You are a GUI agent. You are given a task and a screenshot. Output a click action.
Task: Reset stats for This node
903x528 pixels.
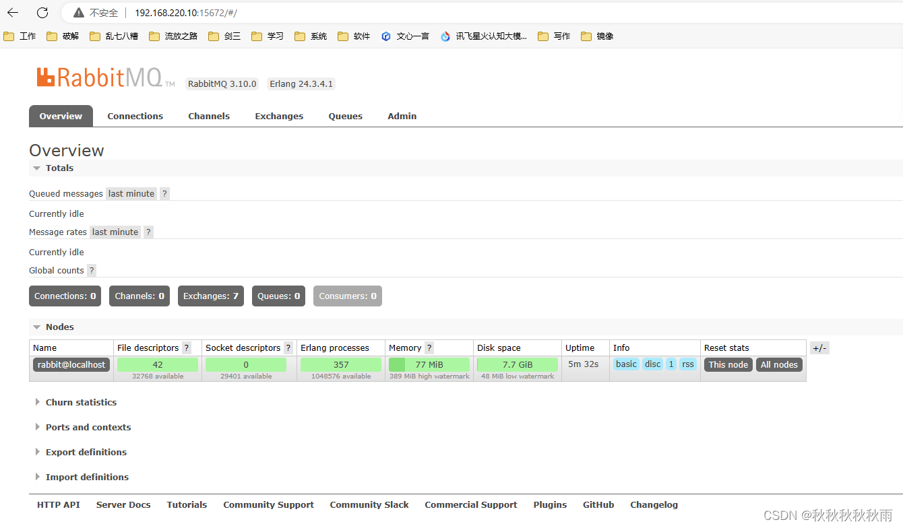point(728,364)
